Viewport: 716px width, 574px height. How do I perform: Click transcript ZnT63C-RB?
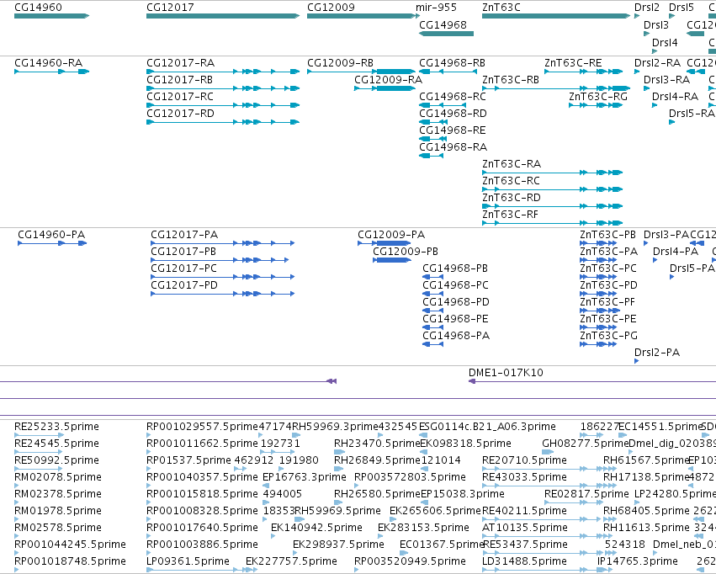coord(511,80)
